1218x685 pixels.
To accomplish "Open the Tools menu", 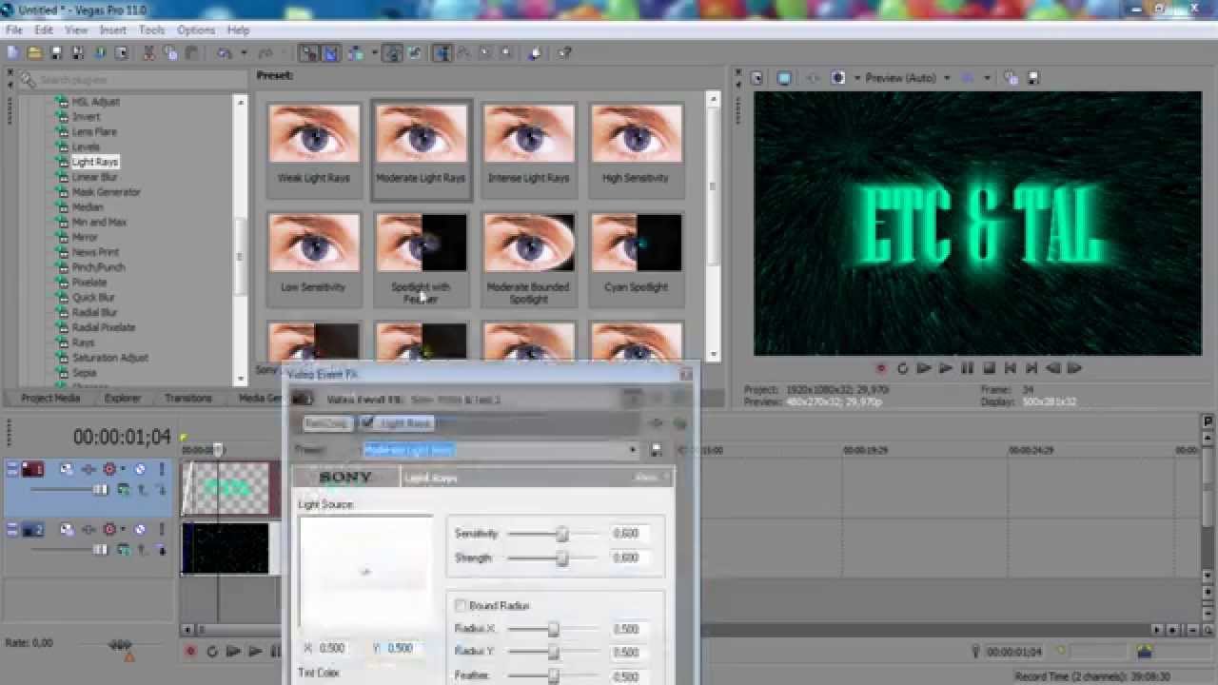I will point(152,30).
